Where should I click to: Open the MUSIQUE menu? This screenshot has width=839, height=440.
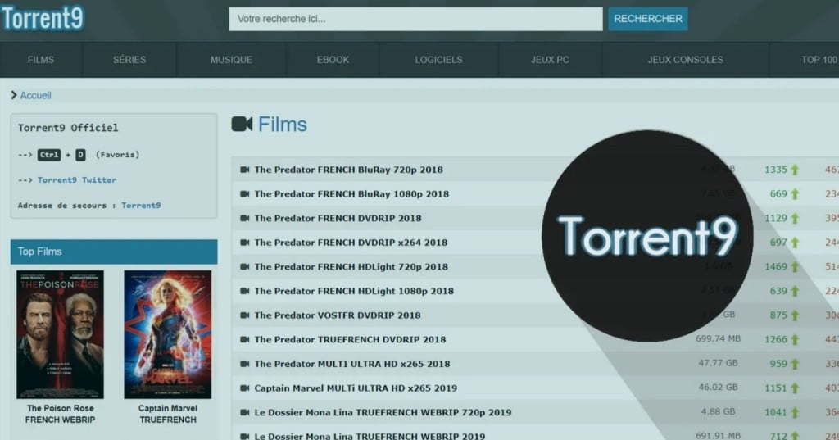(231, 60)
